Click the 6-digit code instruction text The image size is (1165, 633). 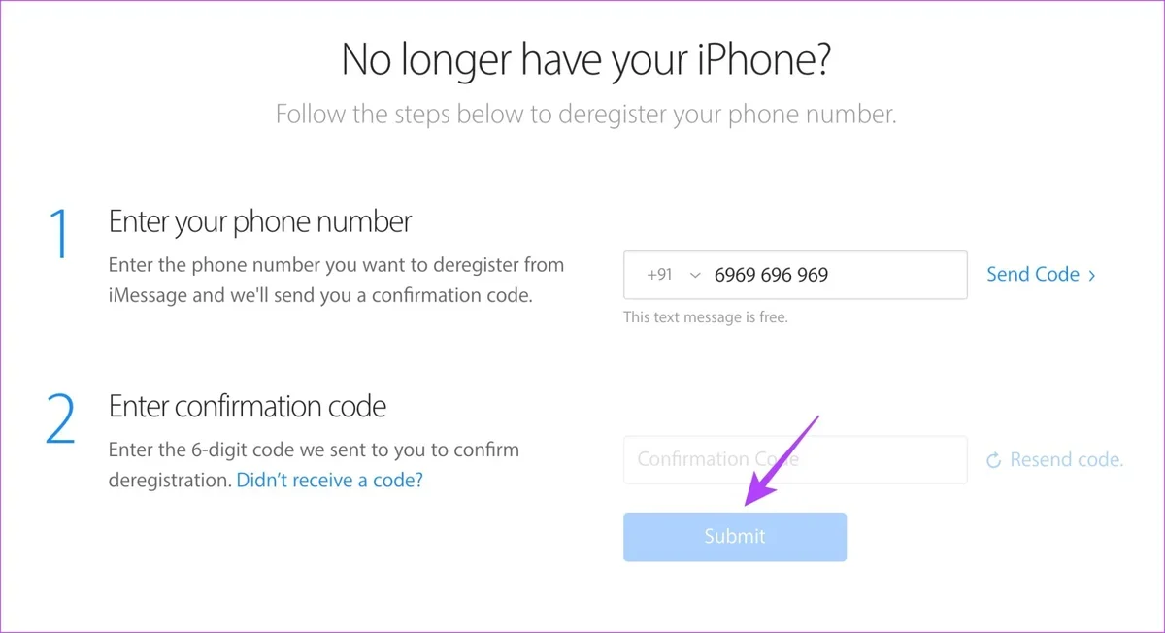[314, 465]
